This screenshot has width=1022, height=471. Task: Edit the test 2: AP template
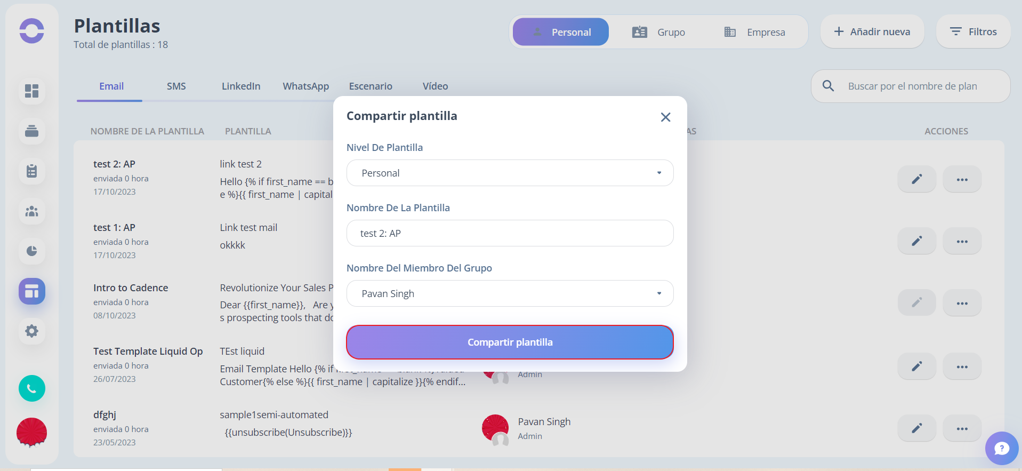point(916,179)
